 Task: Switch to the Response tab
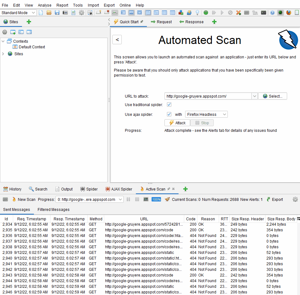pos(191,22)
